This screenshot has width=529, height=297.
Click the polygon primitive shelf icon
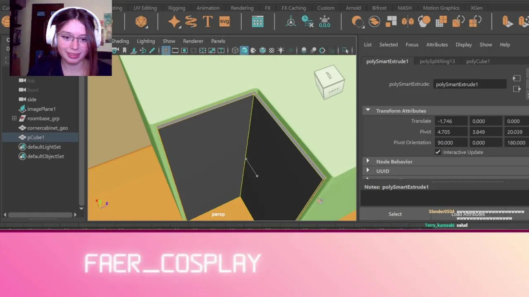(141, 21)
